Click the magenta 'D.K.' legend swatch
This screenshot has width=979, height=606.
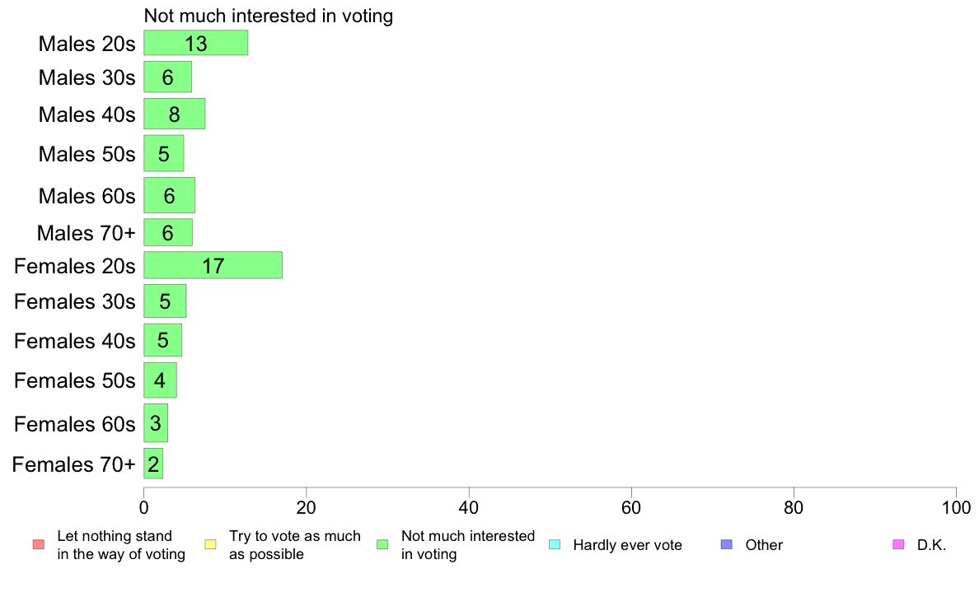pyautogui.click(x=898, y=545)
